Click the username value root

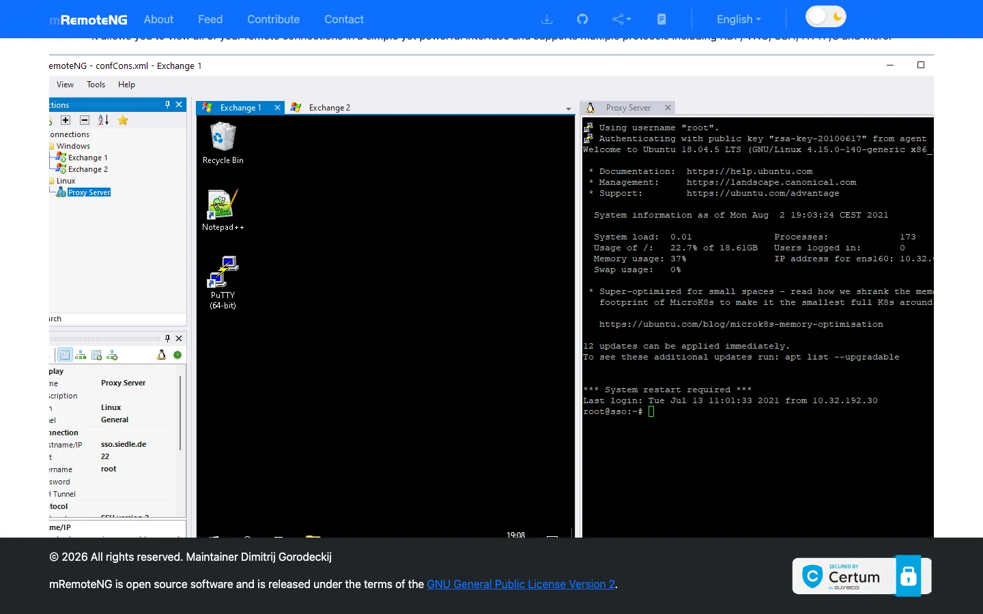109,469
